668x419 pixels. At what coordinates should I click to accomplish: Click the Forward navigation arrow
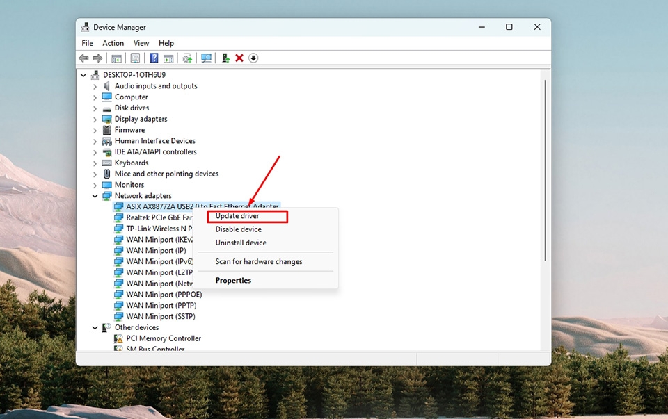100,58
